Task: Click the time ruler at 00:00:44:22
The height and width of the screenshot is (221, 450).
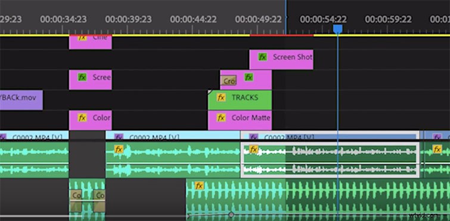Action: click(x=193, y=20)
